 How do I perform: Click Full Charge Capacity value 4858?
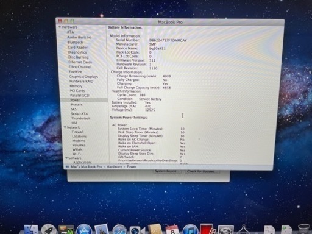click(x=167, y=88)
